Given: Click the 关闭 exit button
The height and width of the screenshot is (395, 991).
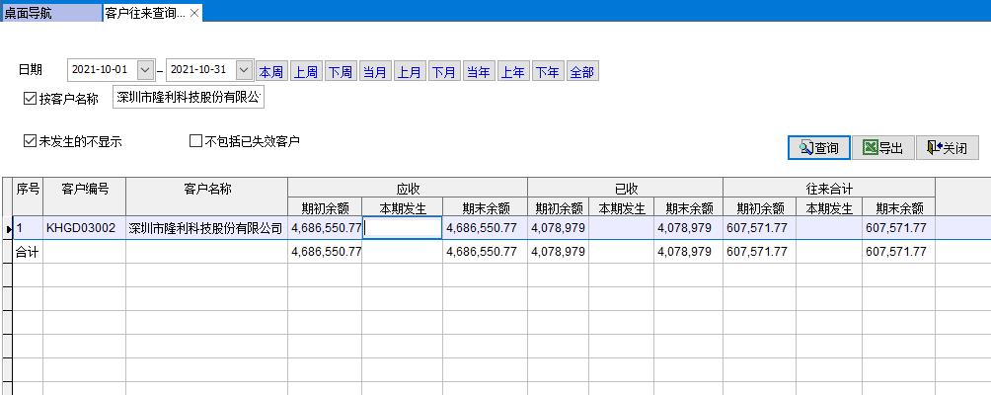Looking at the screenshot, I should coord(947,148).
